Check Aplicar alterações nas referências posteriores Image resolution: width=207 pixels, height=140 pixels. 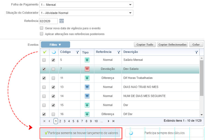[42, 34]
